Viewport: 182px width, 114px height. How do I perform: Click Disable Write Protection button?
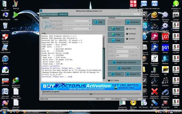point(124,62)
